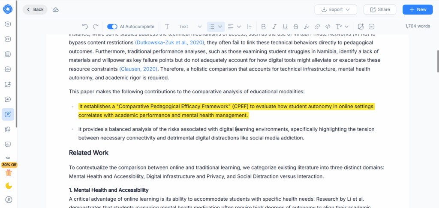Viewport: 439px width, 208px height.
Task: Toggle bold formatting
Action: (264, 27)
